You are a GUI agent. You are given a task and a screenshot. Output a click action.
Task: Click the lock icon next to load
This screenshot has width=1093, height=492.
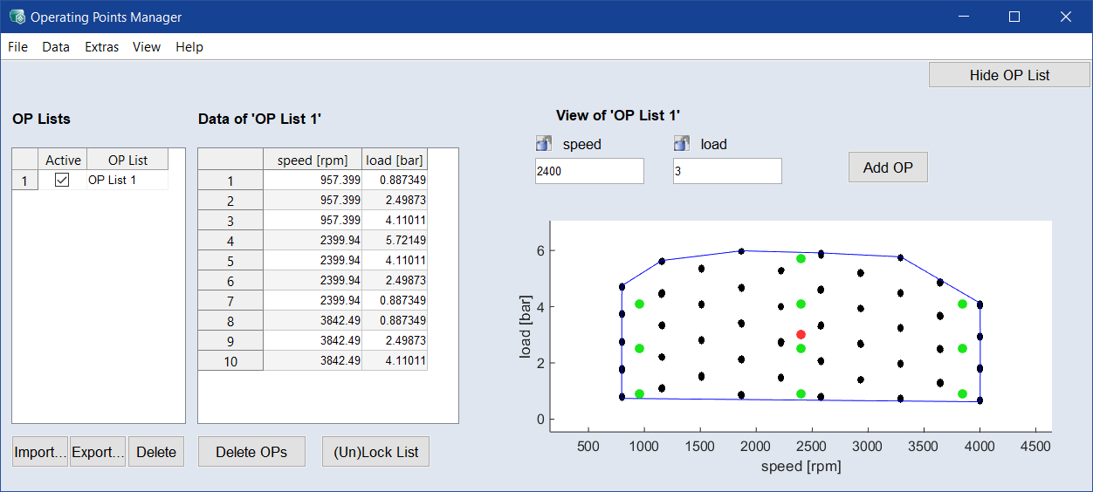tap(682, 144)
